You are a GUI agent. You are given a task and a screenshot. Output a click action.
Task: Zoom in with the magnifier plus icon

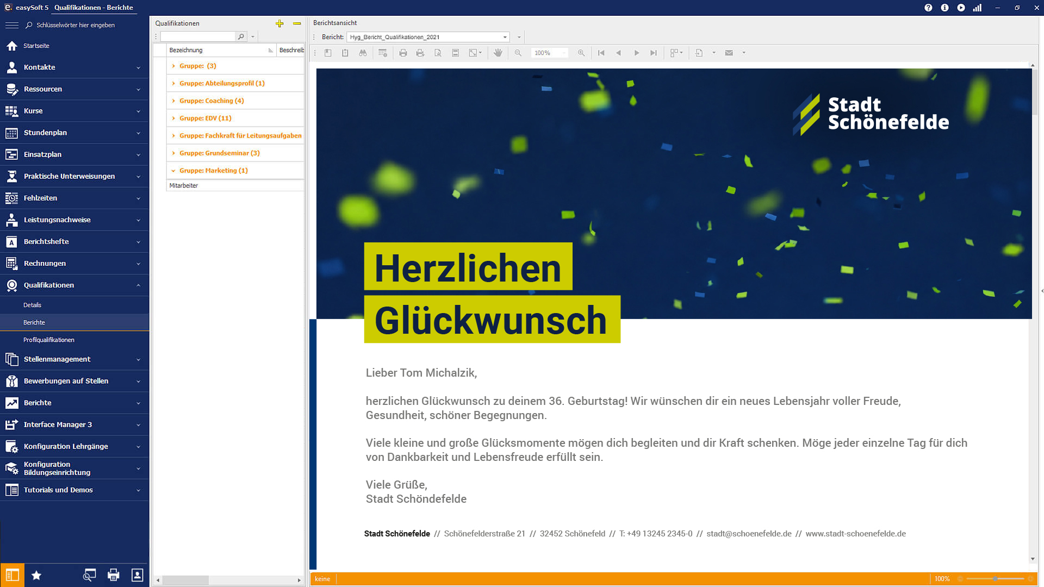coord(581,53)
